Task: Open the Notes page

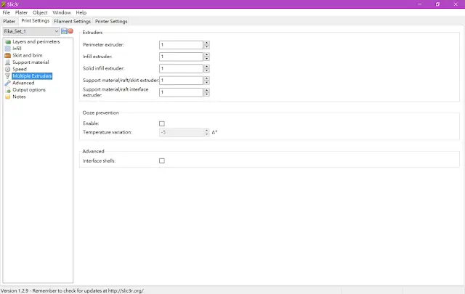Action: click(x=19, y=97)
